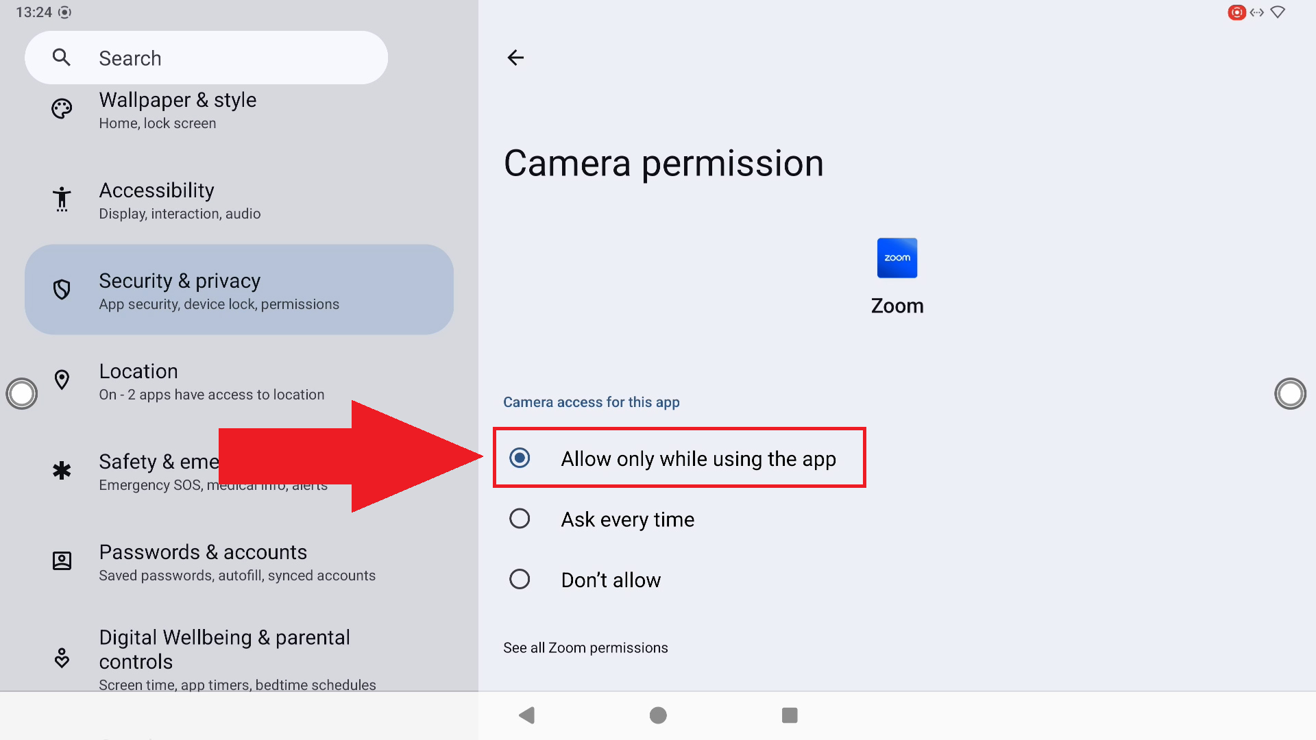Open Accessibility settings entry

coord(239,199)
